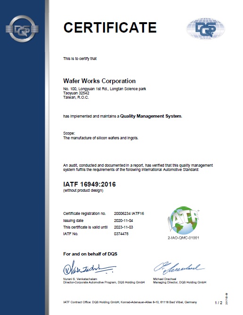Click the IATF Contract Office footer line
243x315 pixels.
point(130,302)
